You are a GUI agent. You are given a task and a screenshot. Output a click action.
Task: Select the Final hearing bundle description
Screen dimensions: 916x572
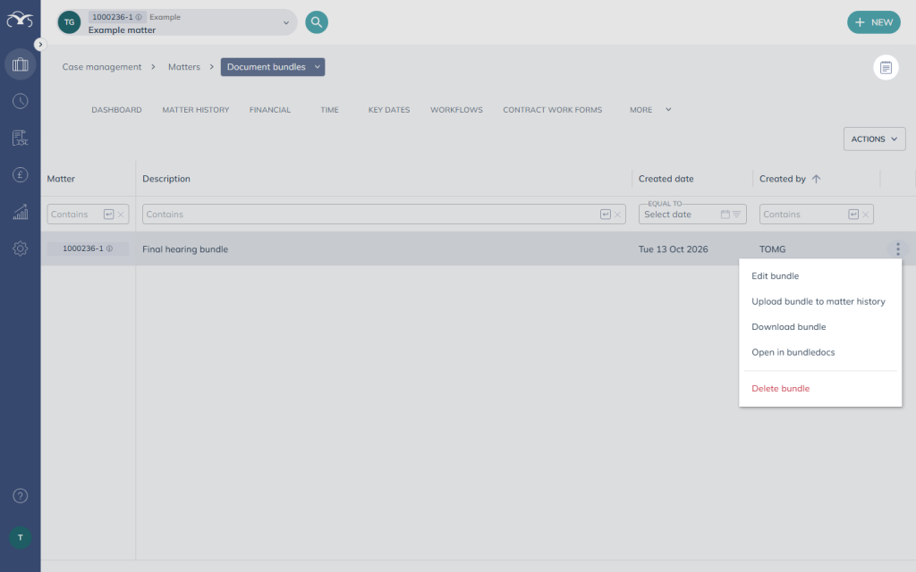(185, 249)
